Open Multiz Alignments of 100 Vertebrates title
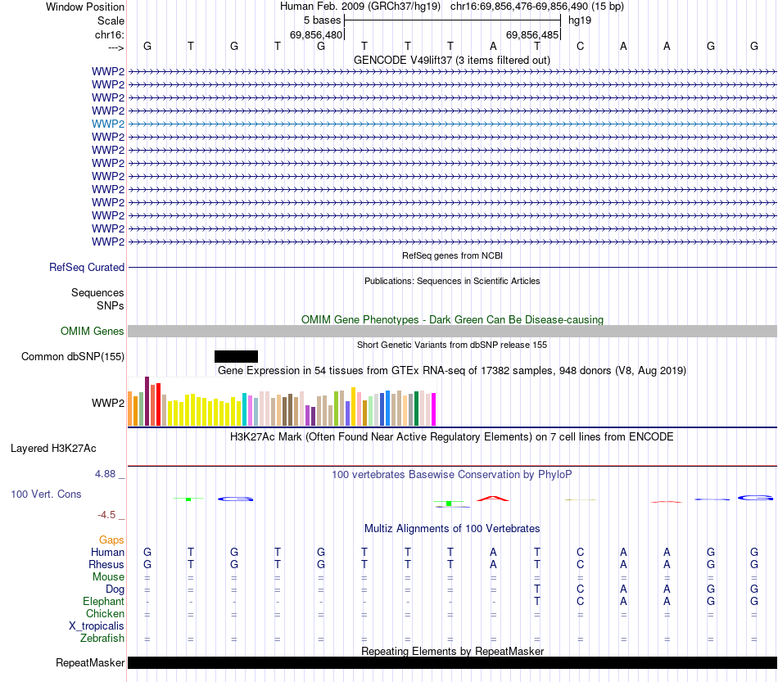Image resolution: width=778 pixels, height=682 pixels. click(452, 529)
